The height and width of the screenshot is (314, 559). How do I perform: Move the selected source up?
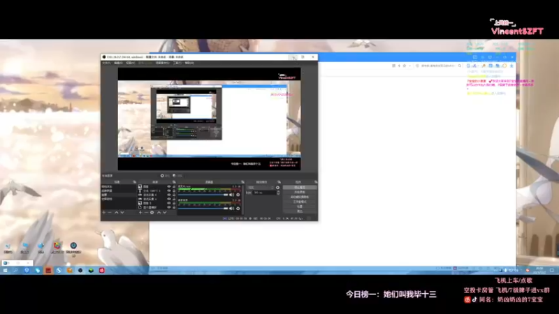159,213
